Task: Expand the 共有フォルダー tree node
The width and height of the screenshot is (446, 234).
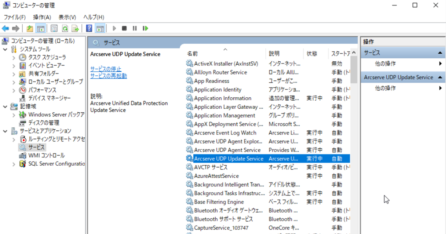Action: (x=14, y=74)
